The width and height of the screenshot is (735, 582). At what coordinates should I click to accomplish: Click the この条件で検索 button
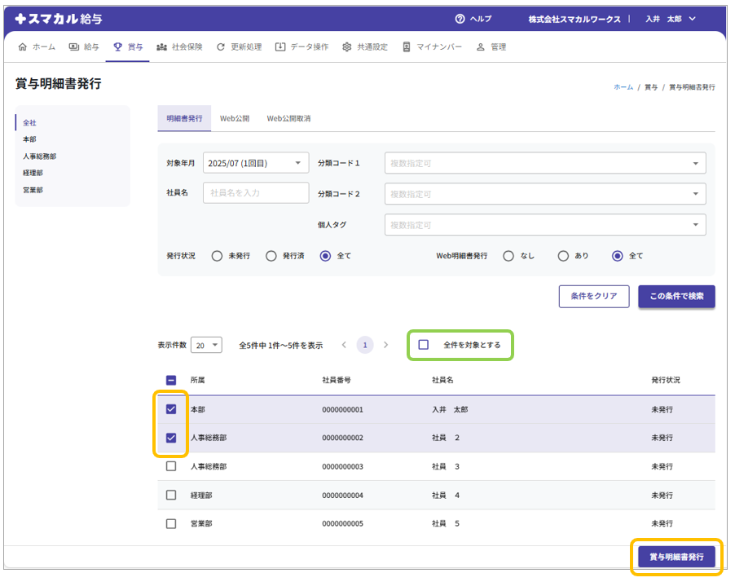tap(676, 297)
